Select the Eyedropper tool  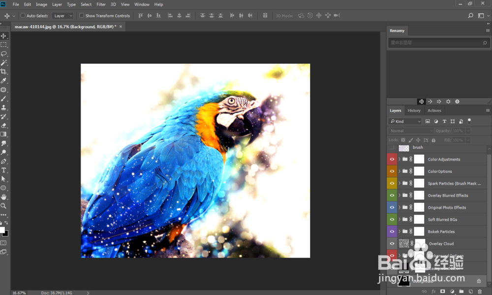[4, 81]
